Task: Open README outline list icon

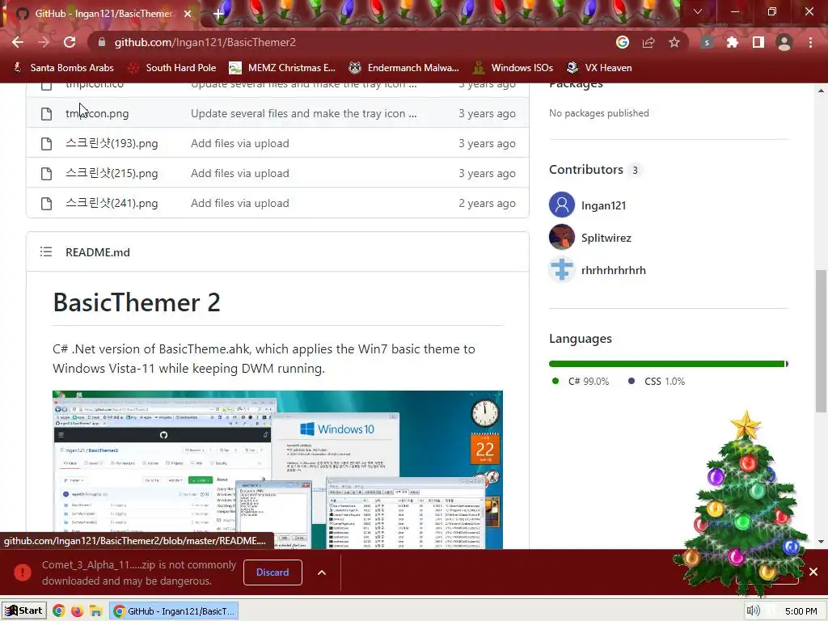Action: click(x=46, y=252)
